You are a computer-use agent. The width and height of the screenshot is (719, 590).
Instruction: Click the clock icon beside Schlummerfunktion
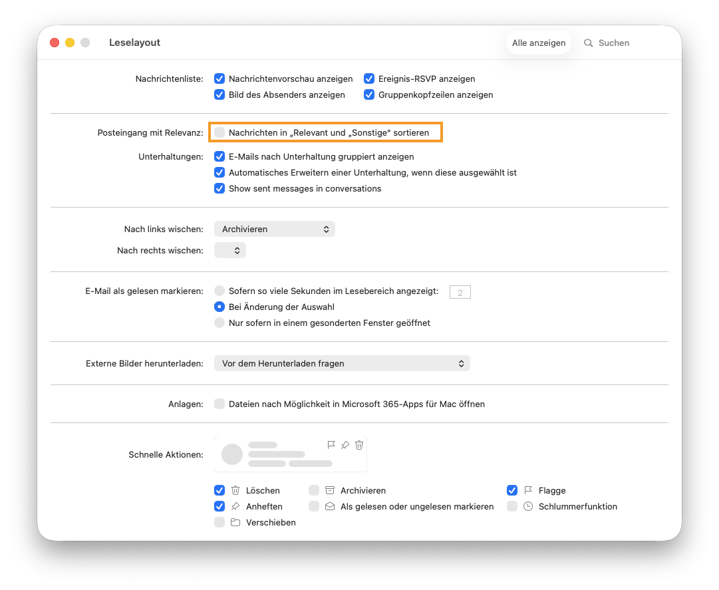point(528,507)
